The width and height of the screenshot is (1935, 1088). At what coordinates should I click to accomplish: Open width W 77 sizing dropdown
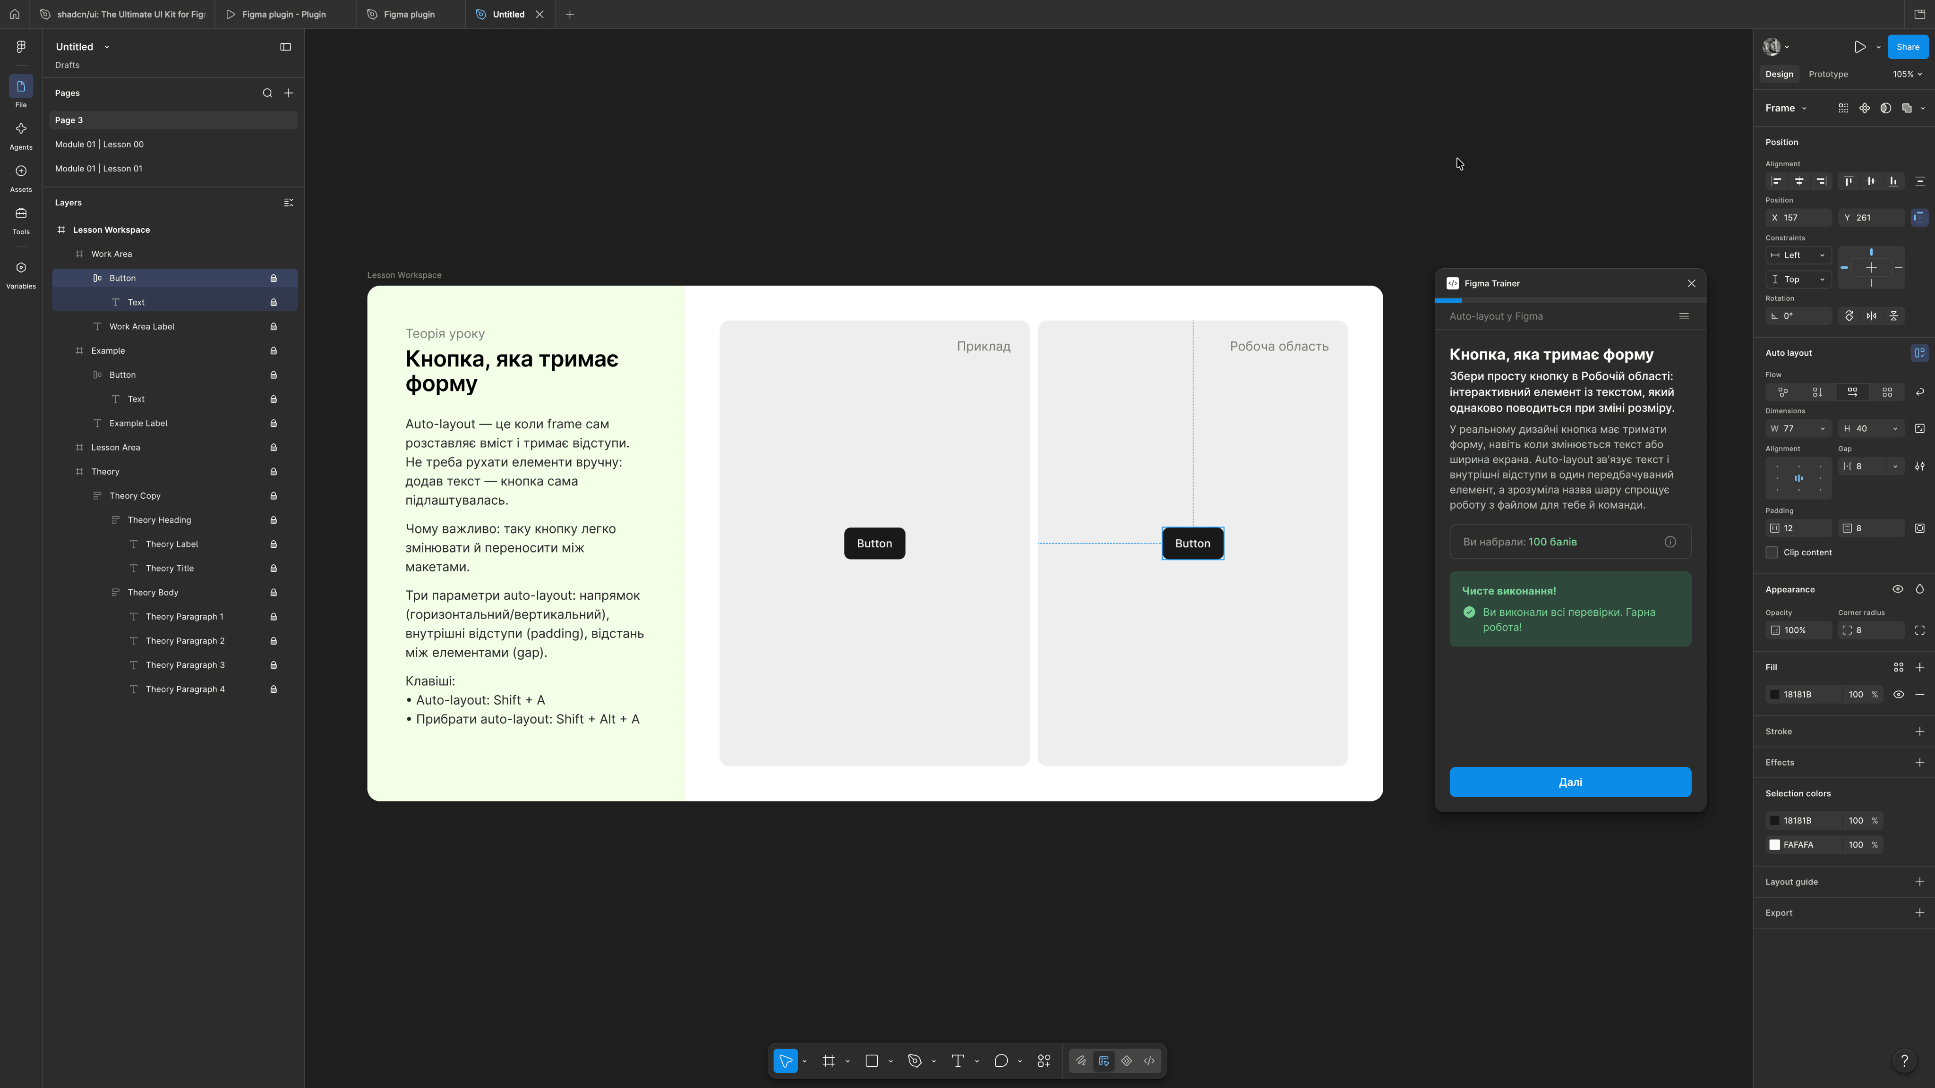click(1822, 429)
